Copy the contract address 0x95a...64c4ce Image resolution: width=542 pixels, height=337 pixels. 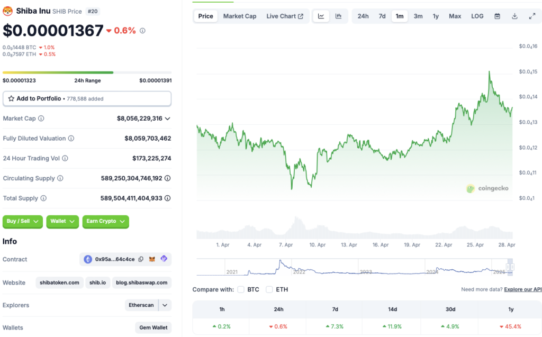141,259
